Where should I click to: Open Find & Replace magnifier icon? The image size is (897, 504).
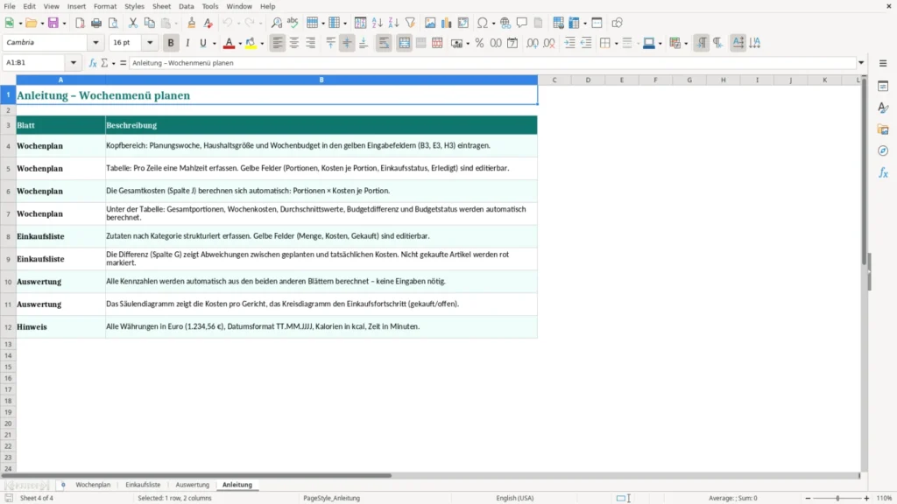point(276,23)
